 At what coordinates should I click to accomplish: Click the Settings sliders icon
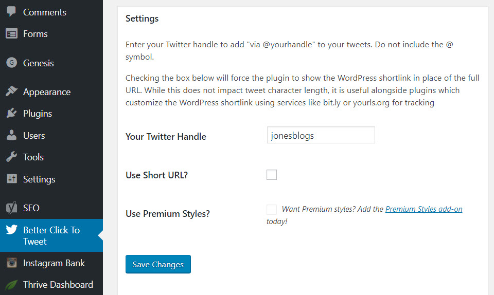point(11,179)
